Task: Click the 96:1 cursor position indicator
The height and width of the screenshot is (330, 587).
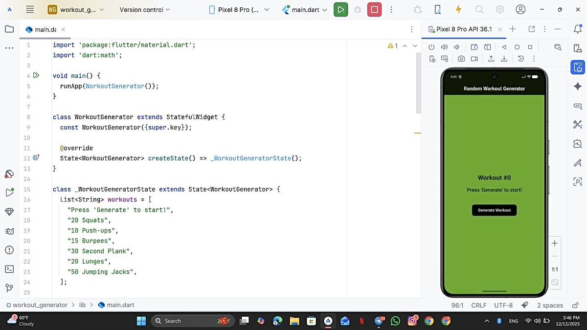Action: 457,305
